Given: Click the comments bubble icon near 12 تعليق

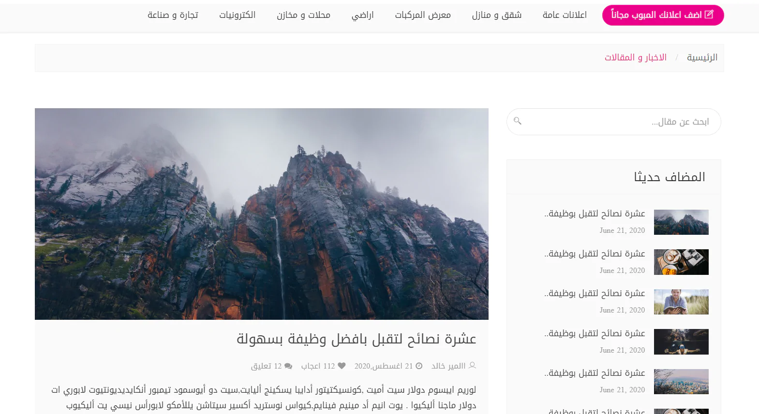Looking at the screenshot, I should pos(288,366).
